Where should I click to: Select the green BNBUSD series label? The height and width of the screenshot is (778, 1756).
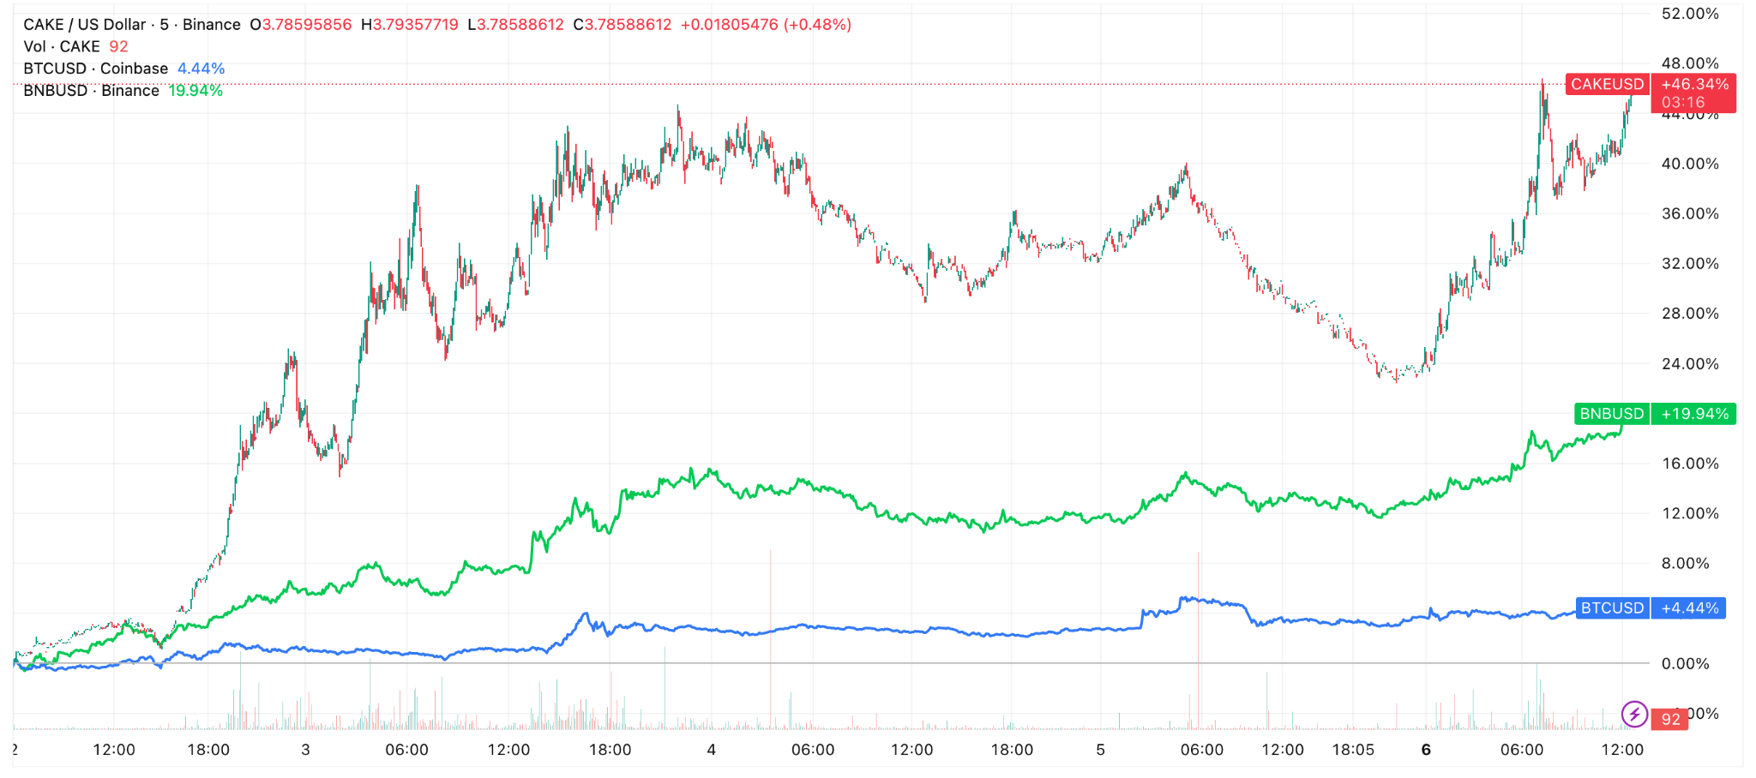pyautogui.click(x=1611, y=414)
